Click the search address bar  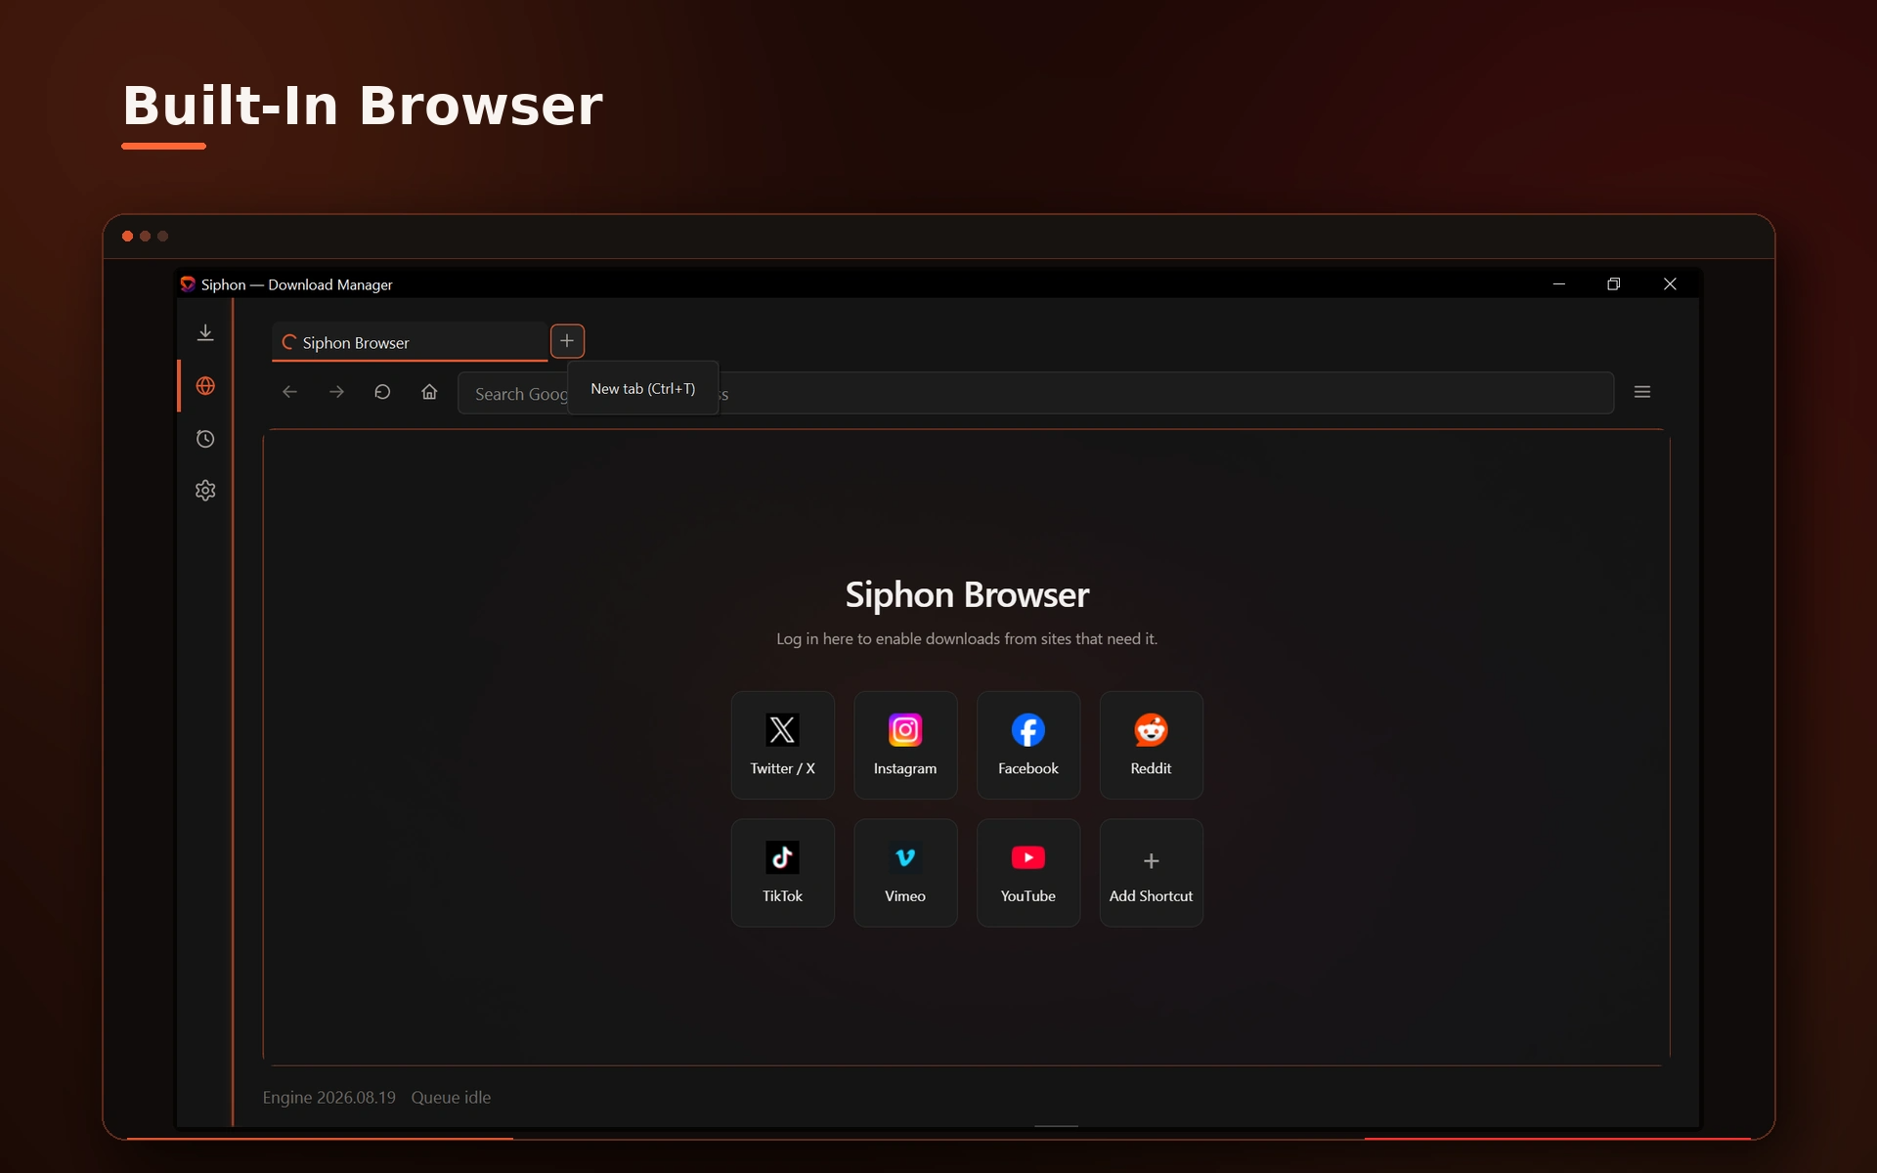[x=1035, y=393]
